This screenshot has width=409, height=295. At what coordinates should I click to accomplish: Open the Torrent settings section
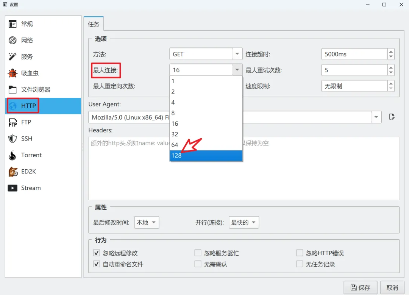(30, 155)
